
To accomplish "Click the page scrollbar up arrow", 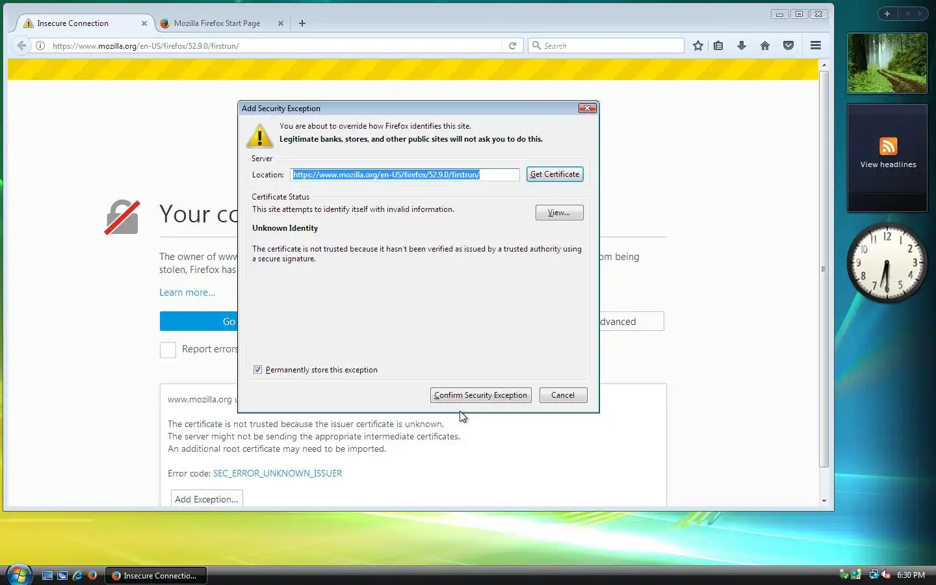I will pos(824,65).
